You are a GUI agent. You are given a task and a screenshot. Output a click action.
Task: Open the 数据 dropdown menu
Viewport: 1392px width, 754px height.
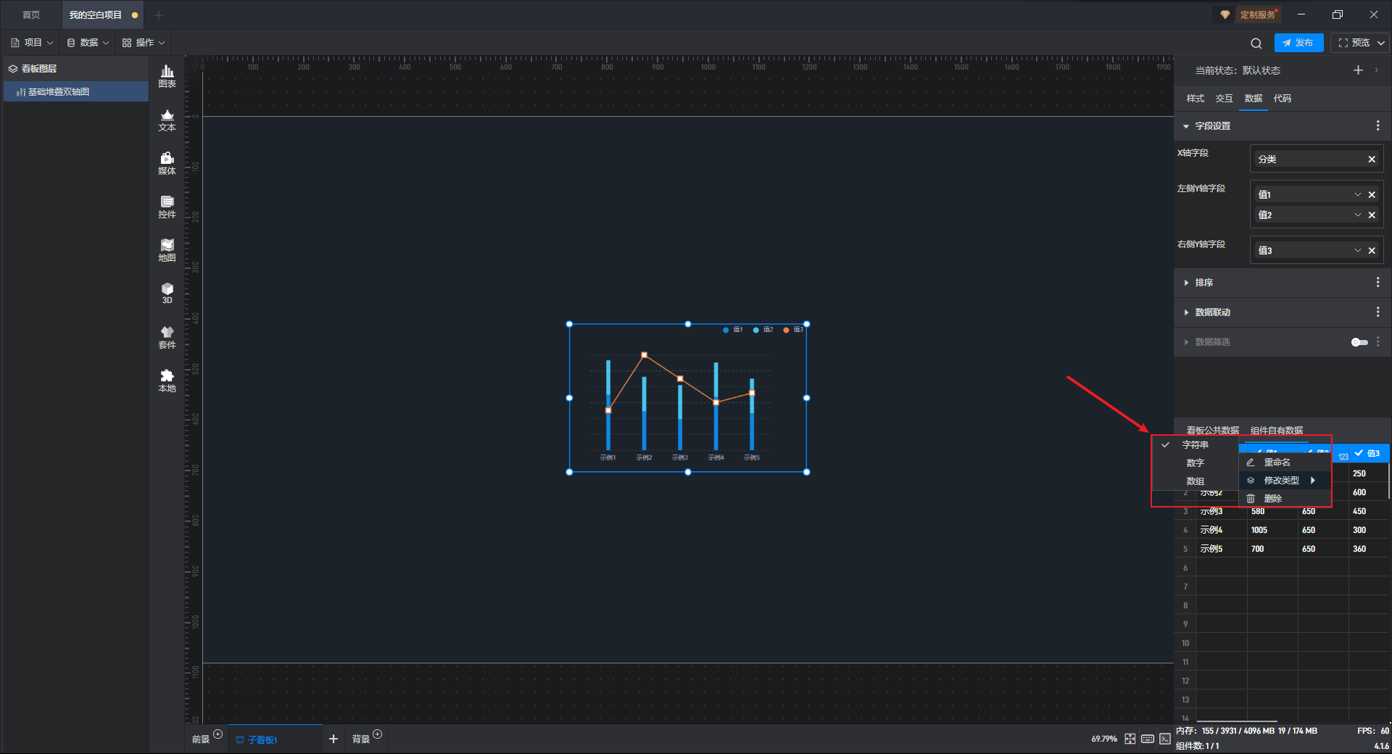click(88, 43)
